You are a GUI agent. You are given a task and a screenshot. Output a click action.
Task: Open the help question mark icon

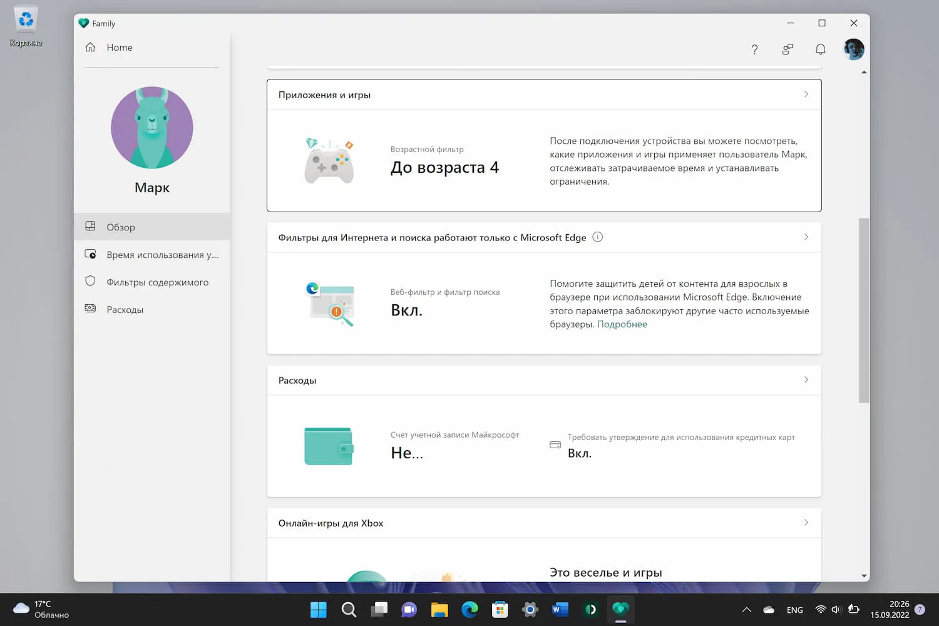754,49
